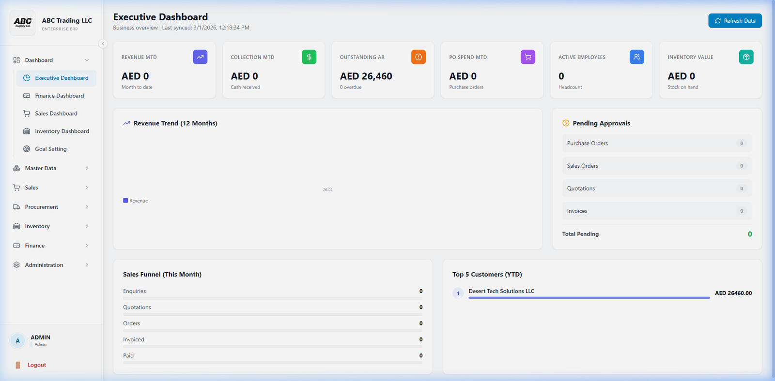This screenshot has width=775, height=381.
Task: Collapse the sidebar with the arrow button
Action: click(103, 44)
